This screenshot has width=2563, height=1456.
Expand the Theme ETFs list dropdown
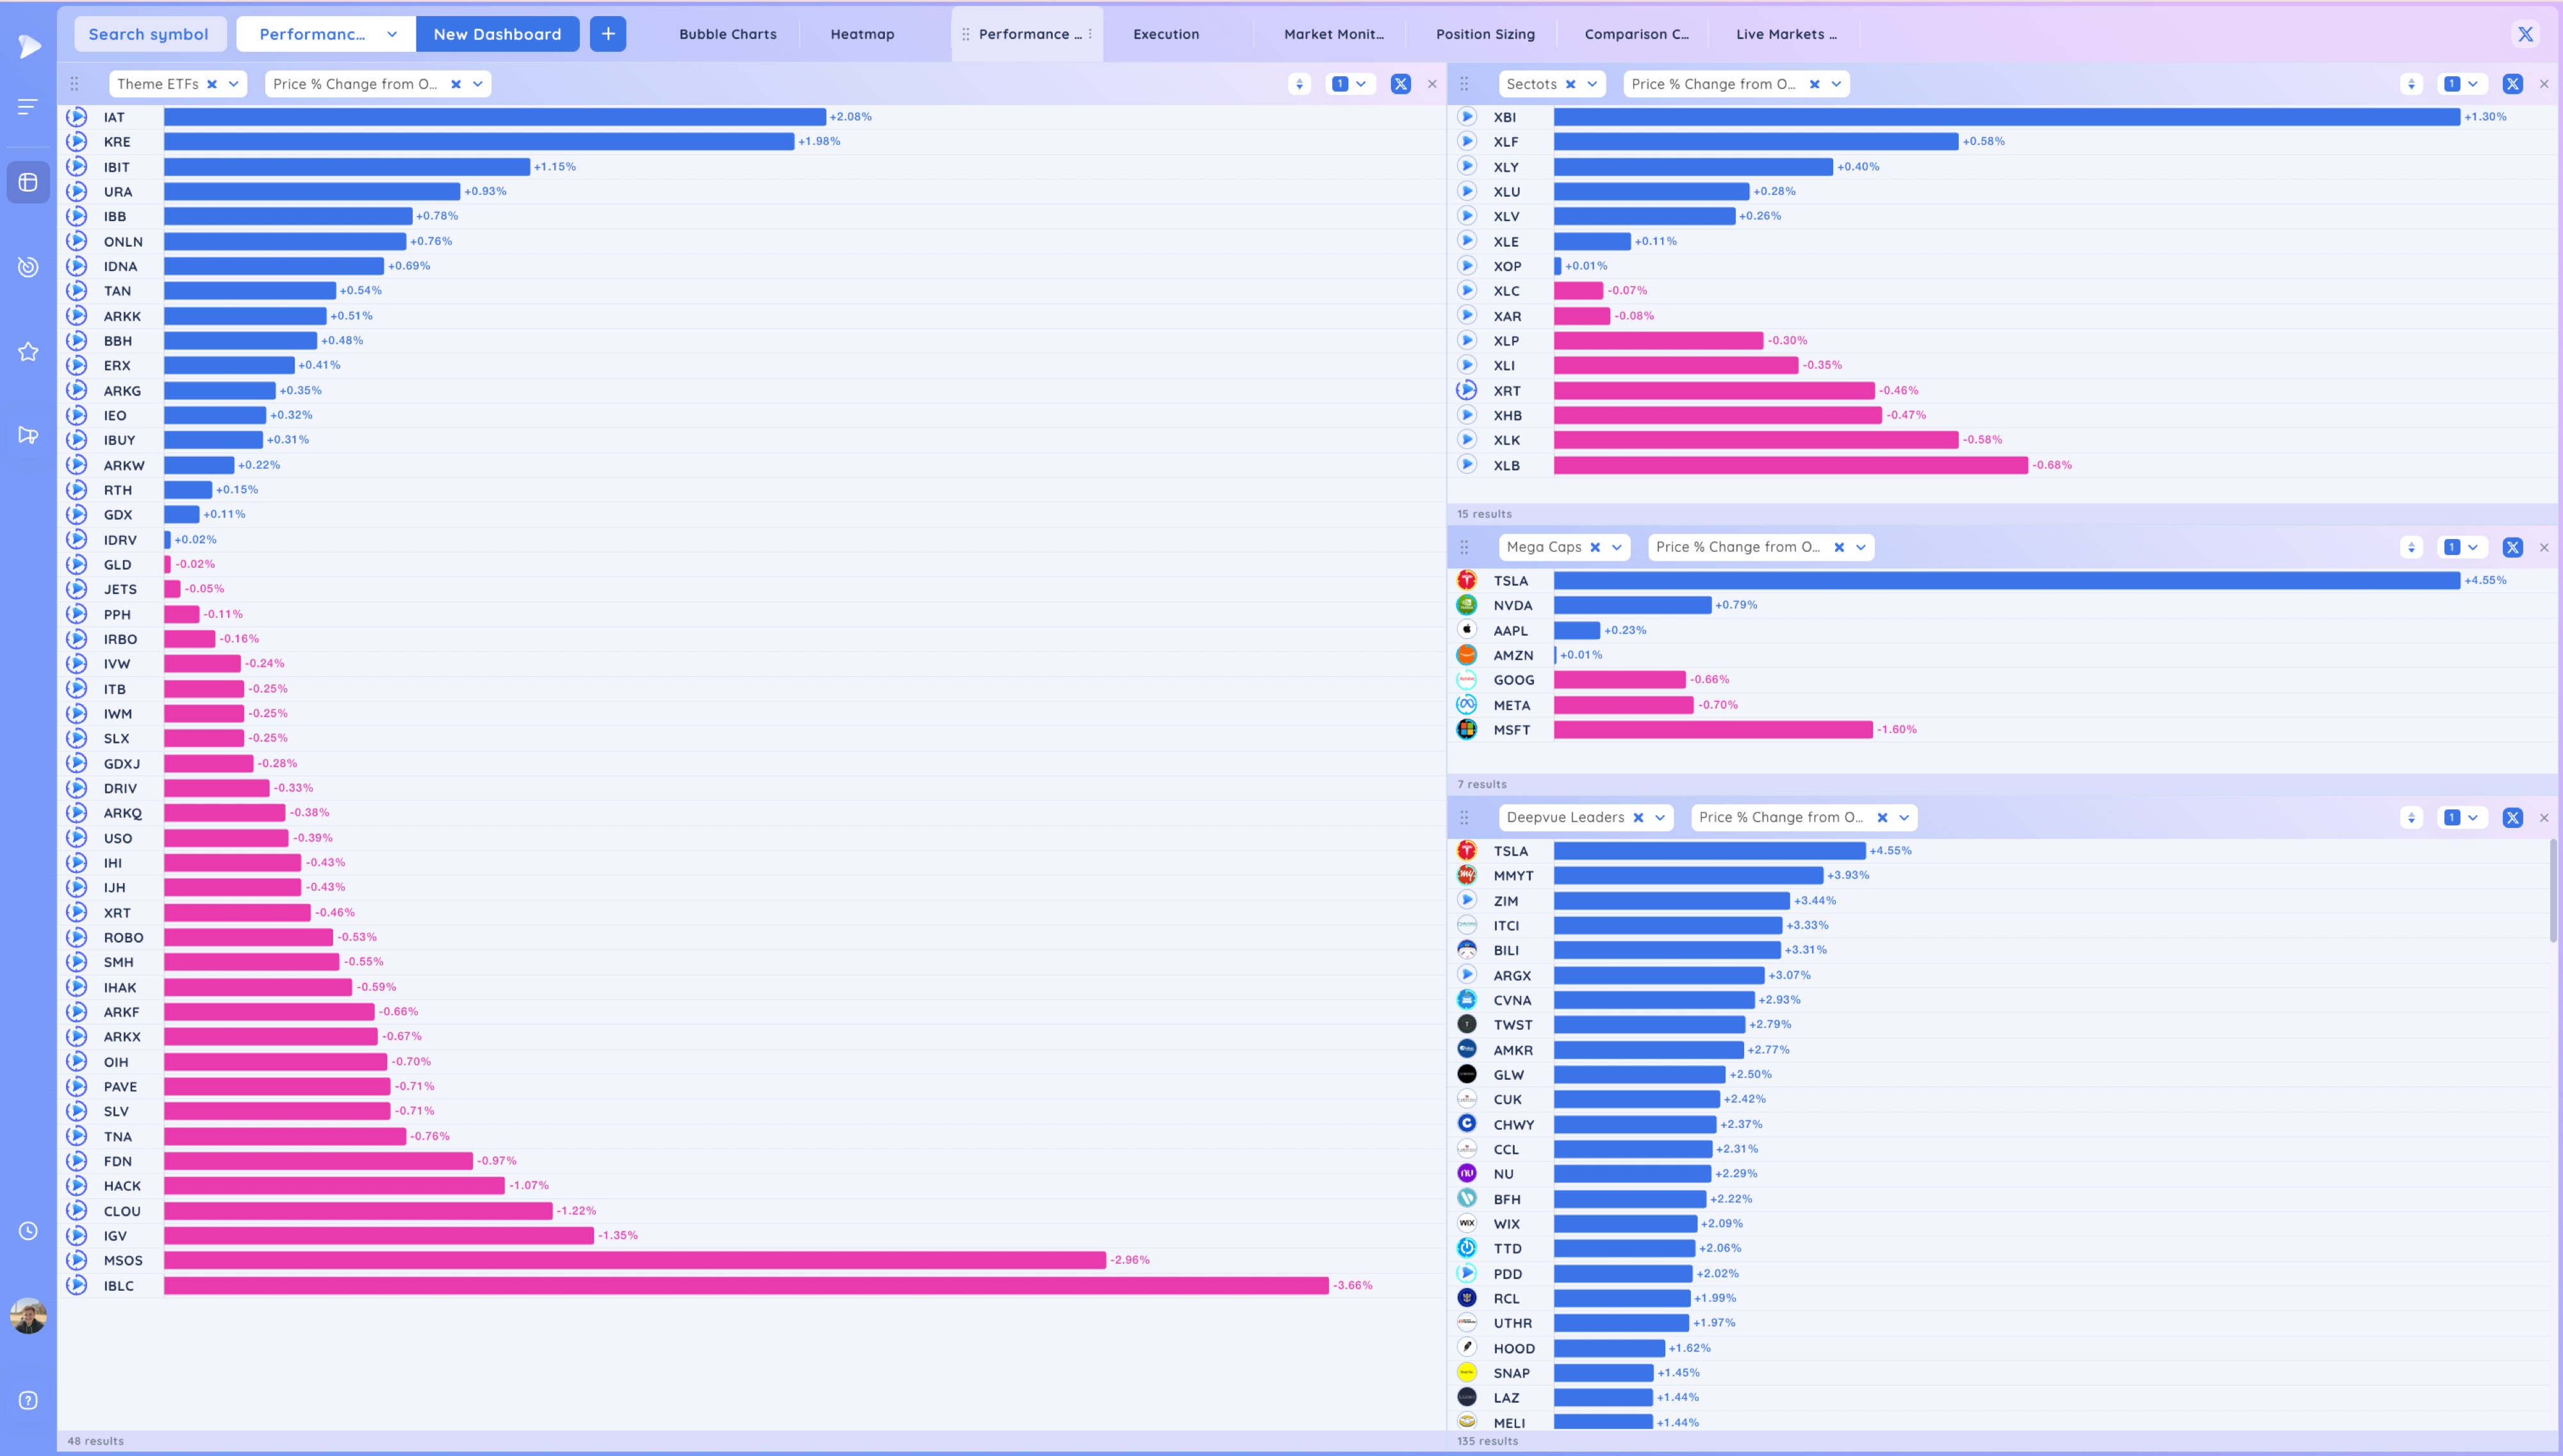pyautogui.click(x=234, y=84)
